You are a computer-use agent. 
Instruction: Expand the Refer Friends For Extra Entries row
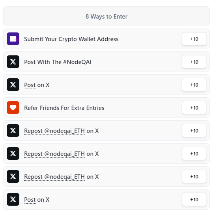(x=106, y=108)
